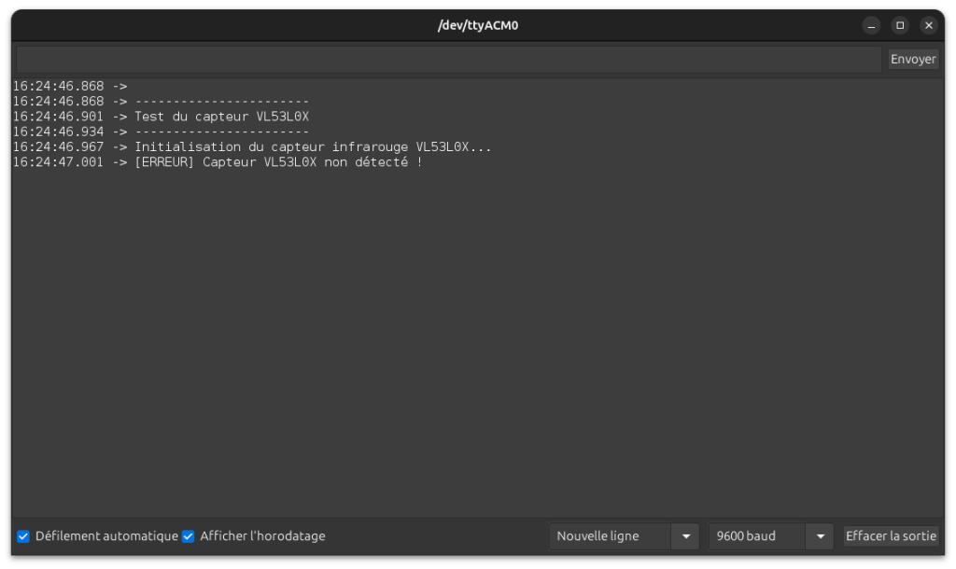The height and width of the screenshot is (569, 956).
Task: Open the Nouvelle ligne line-ending dropdown
Action: pos(624,536)
